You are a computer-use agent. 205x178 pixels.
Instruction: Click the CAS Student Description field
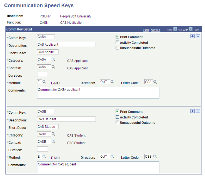66,119
